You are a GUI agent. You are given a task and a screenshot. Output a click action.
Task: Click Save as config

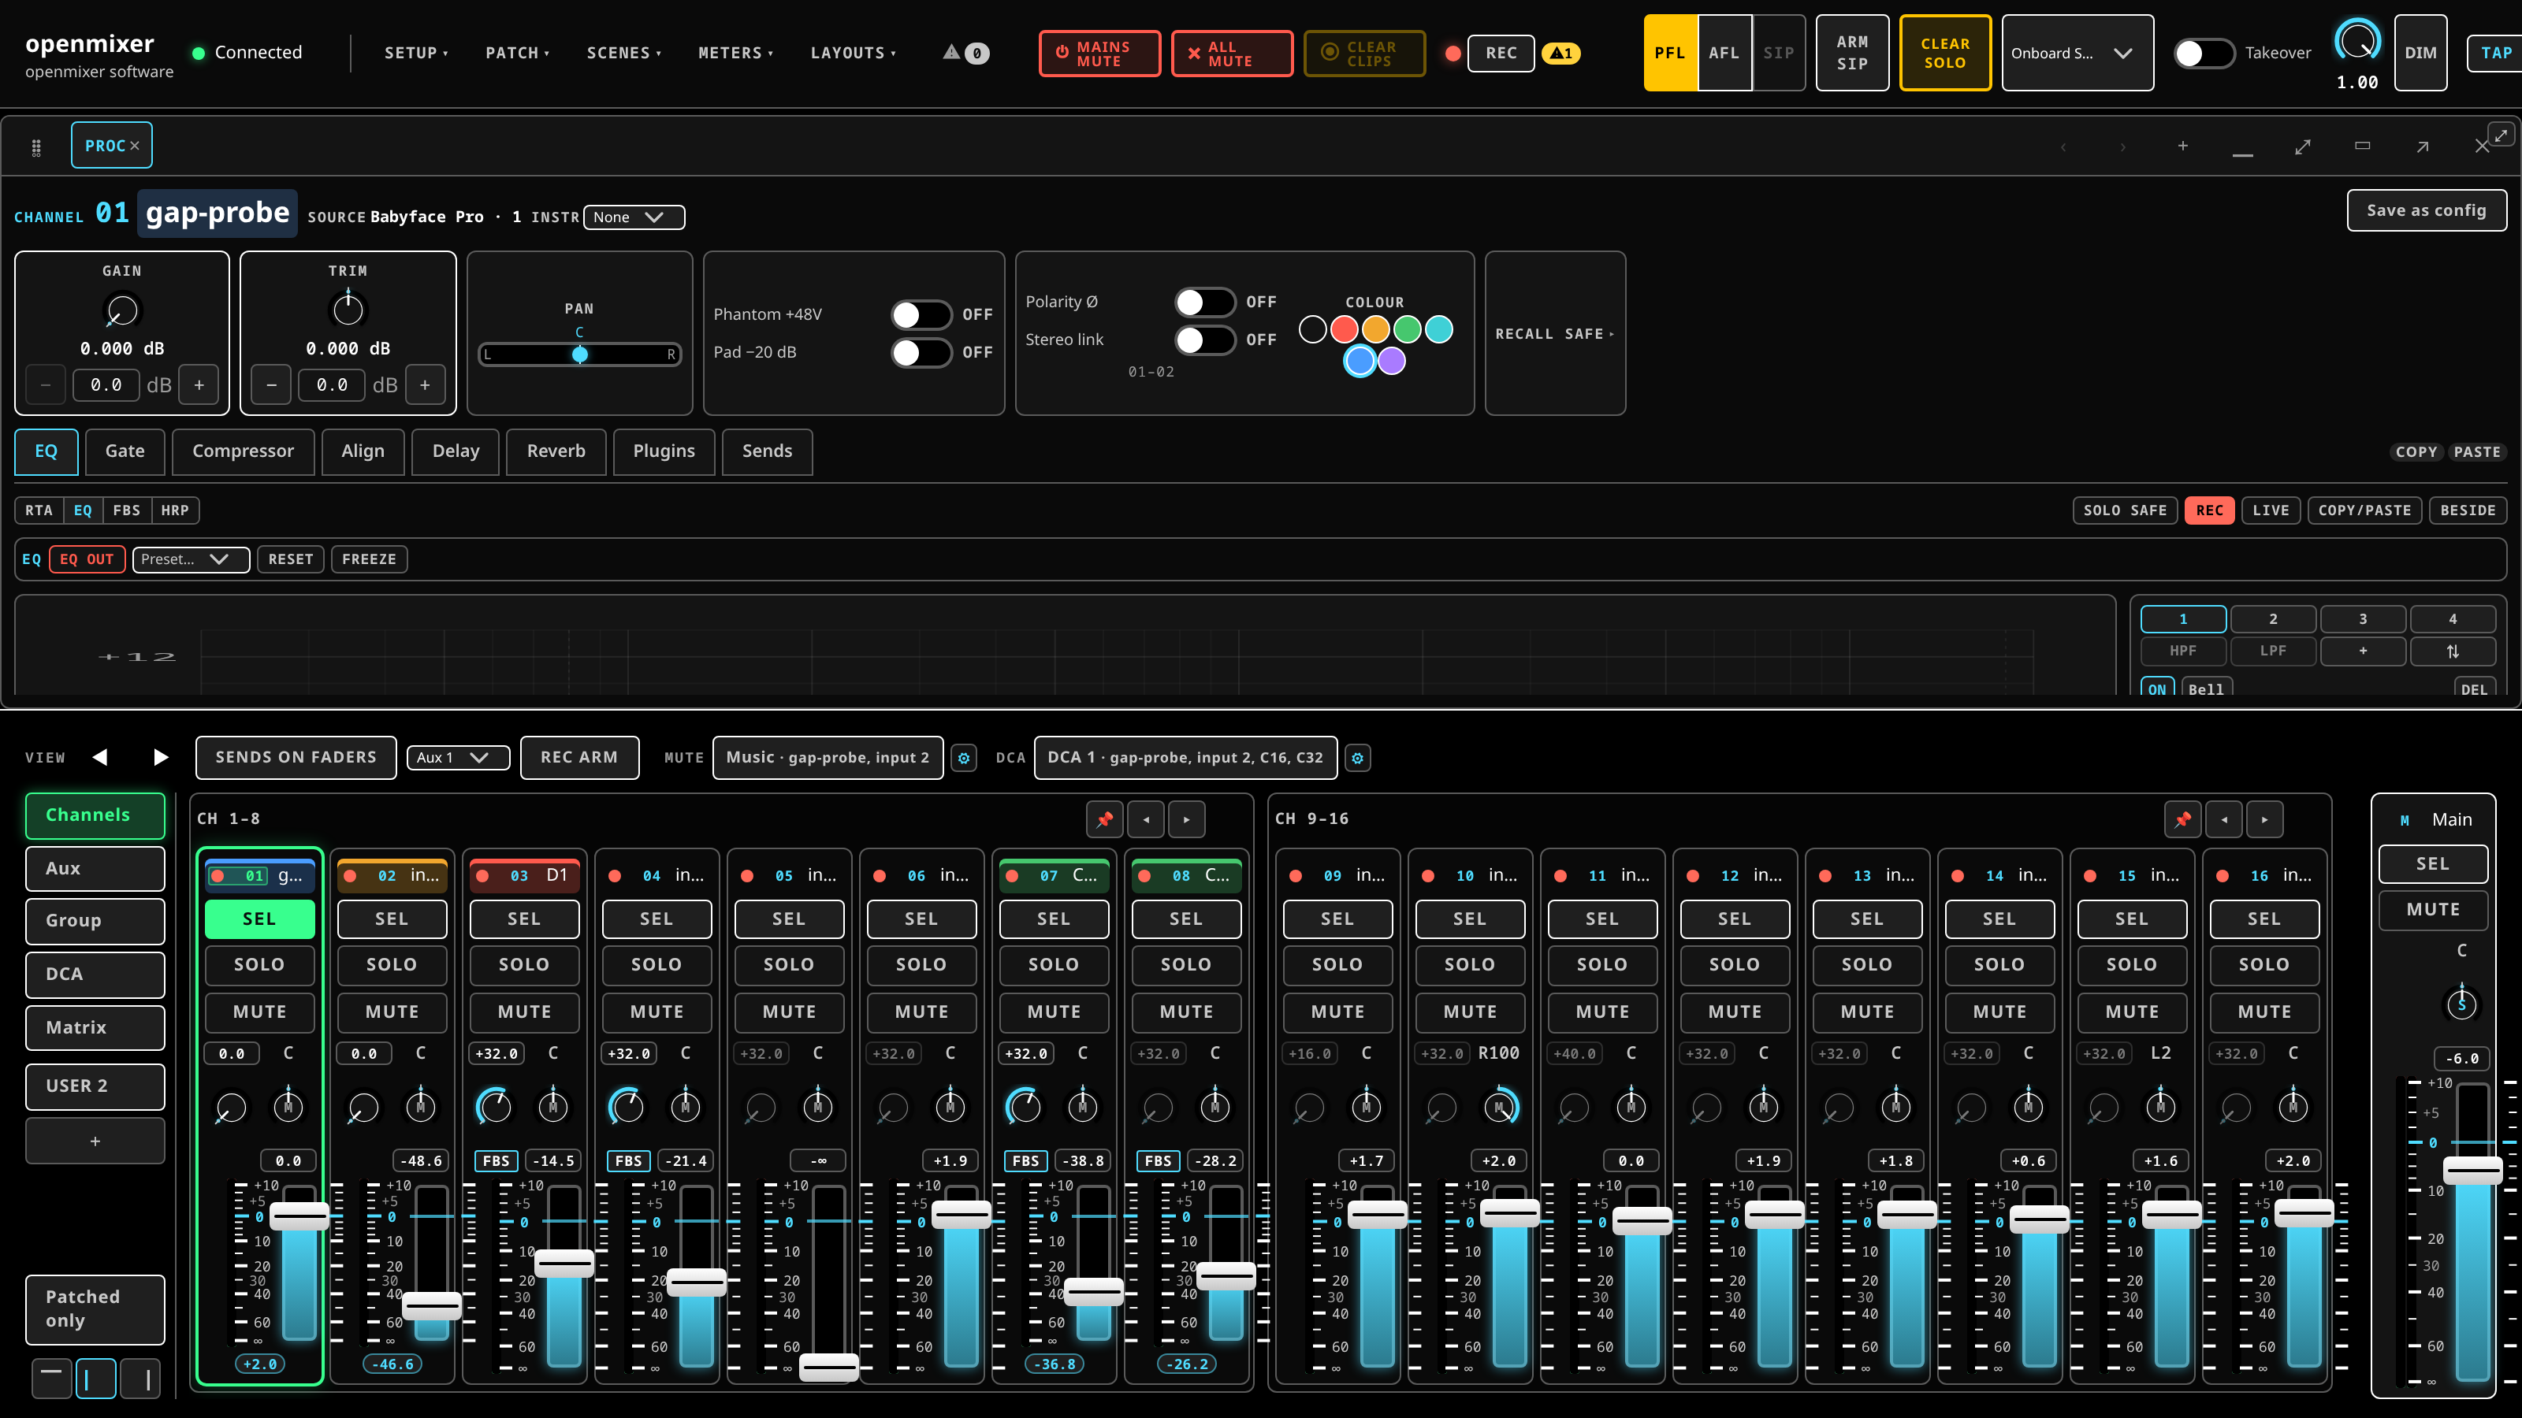point(2426,210)
